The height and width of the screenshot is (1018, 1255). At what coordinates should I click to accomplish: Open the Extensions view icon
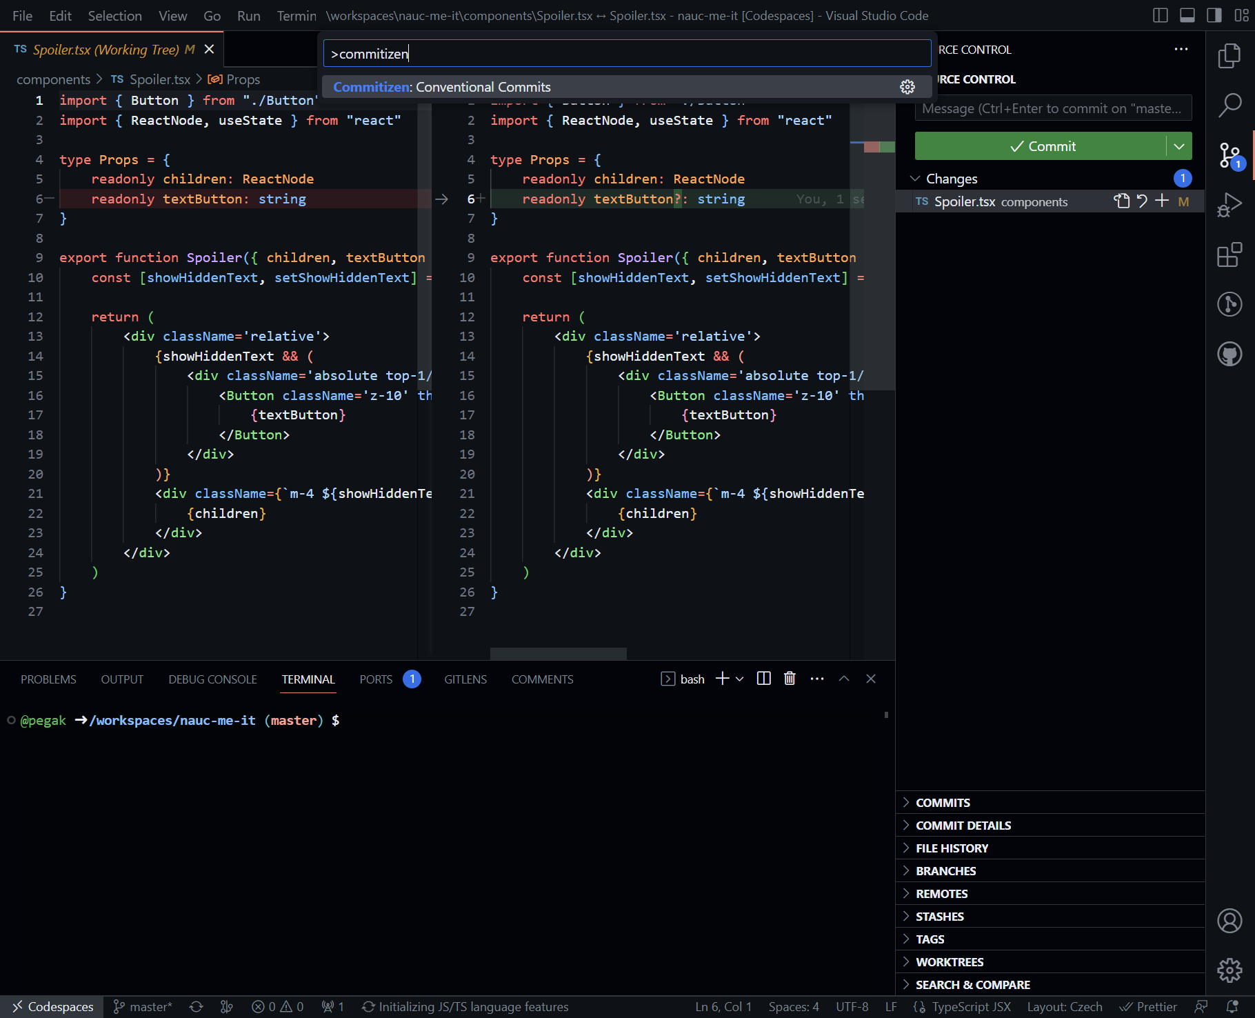coord(1229,254)
